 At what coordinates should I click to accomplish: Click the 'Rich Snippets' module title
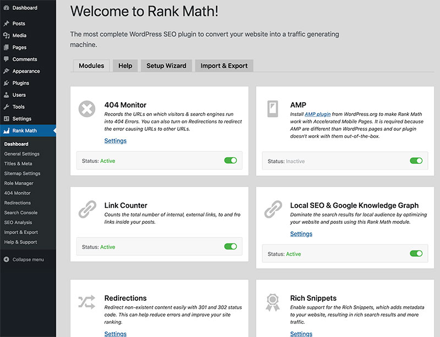click(x=313, y=298)
